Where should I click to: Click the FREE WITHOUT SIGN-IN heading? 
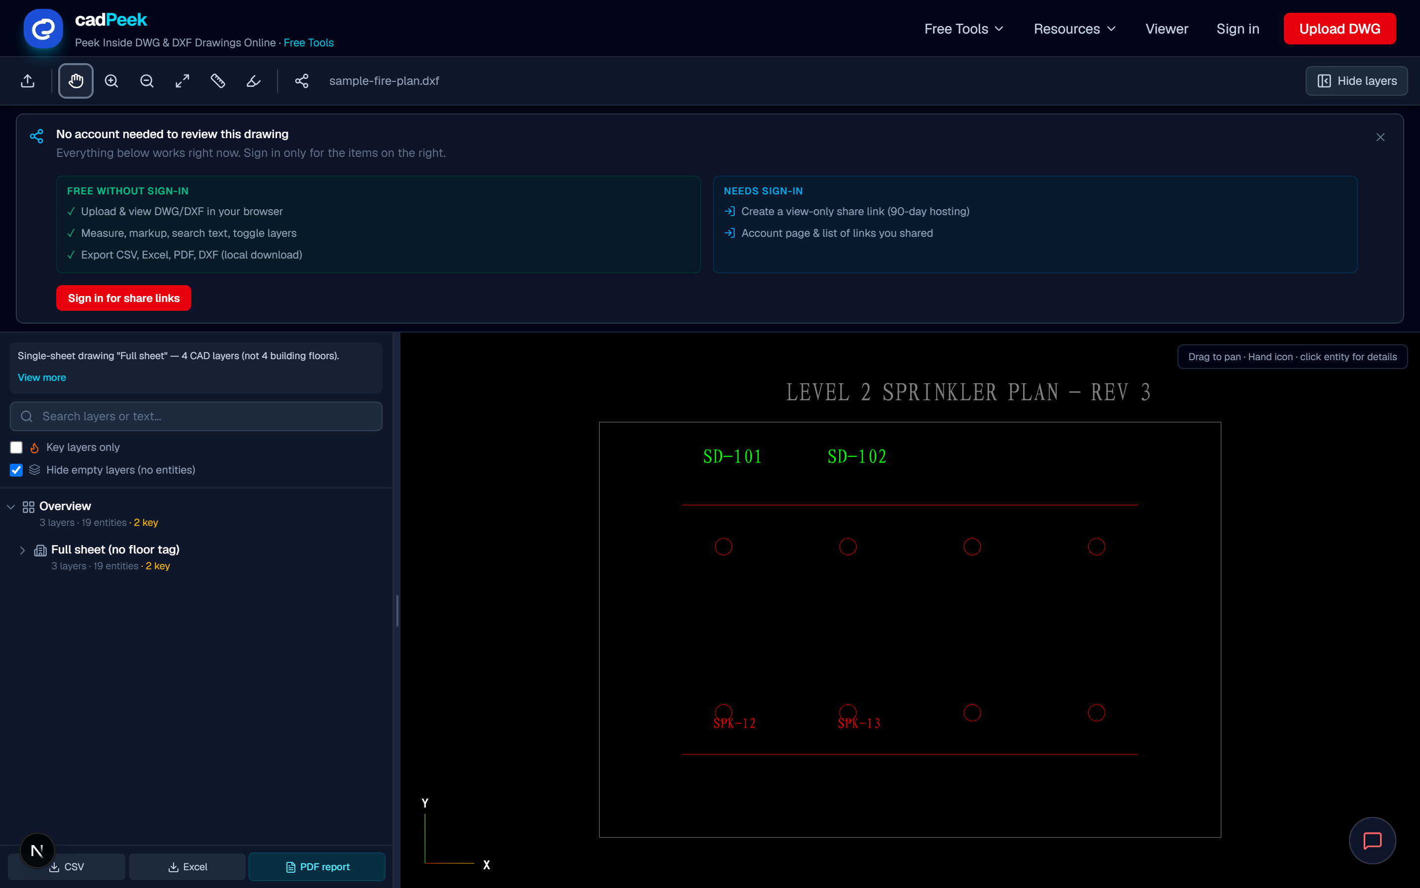(x=127, y=191)
